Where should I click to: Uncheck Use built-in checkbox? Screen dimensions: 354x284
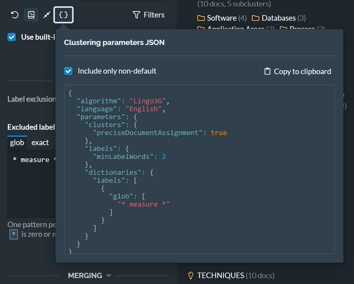click(11, 37)
